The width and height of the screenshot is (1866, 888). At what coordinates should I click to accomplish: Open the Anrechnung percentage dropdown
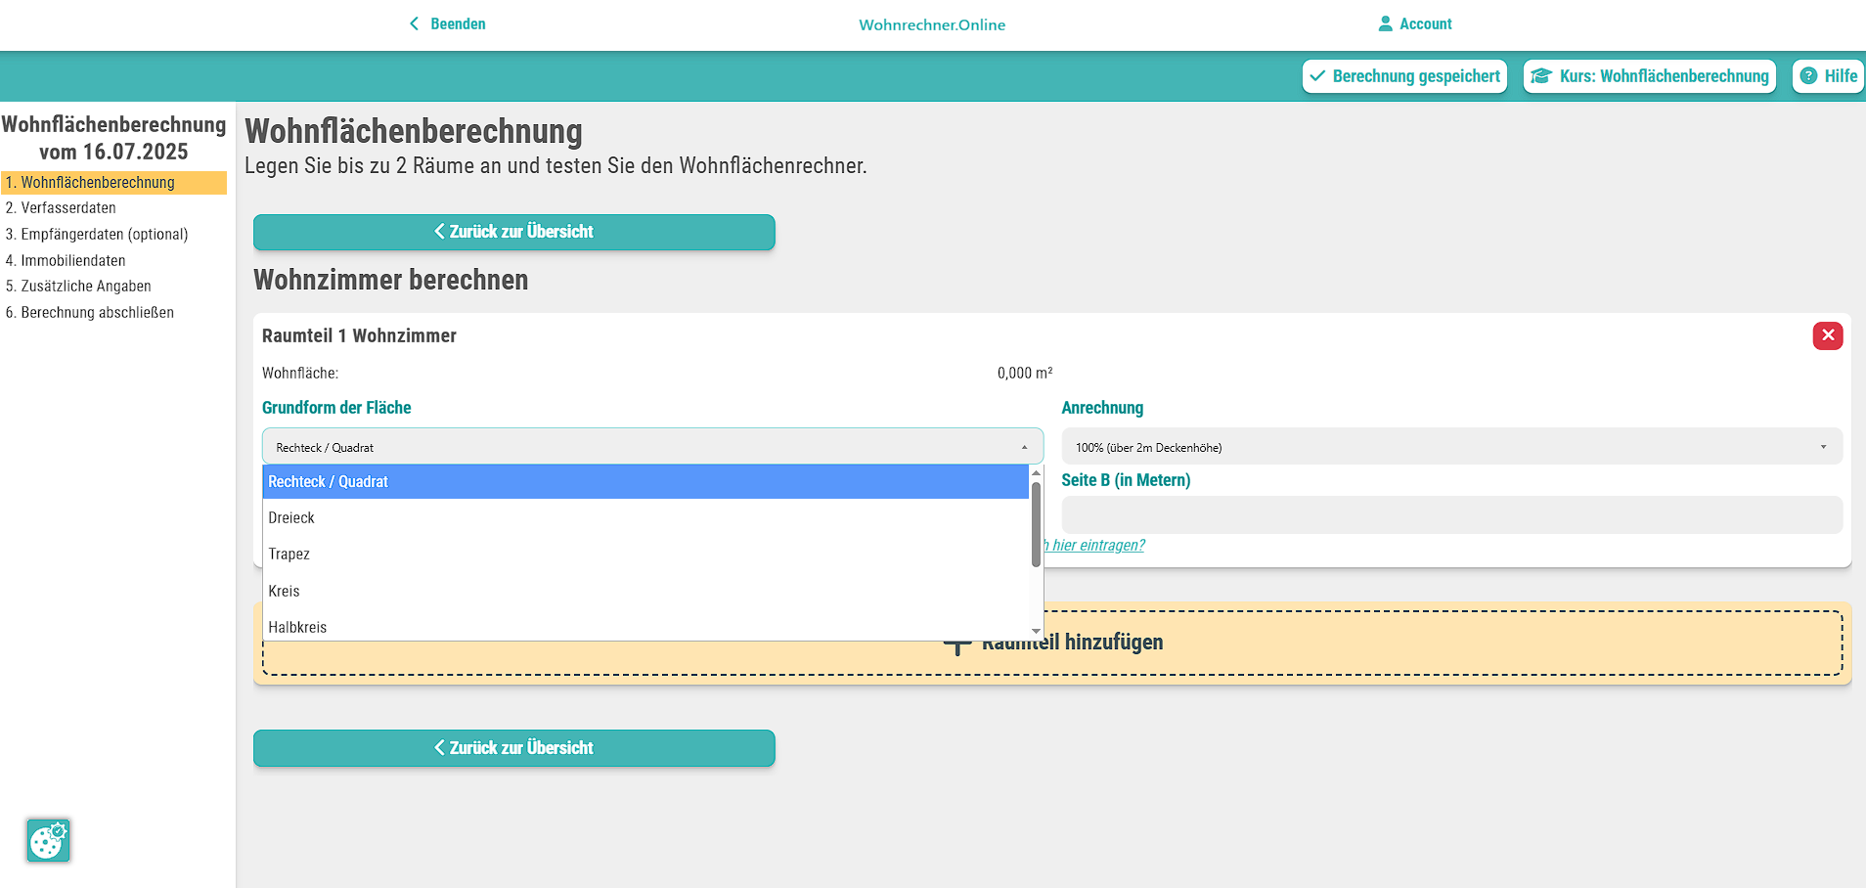(1451, 447)
